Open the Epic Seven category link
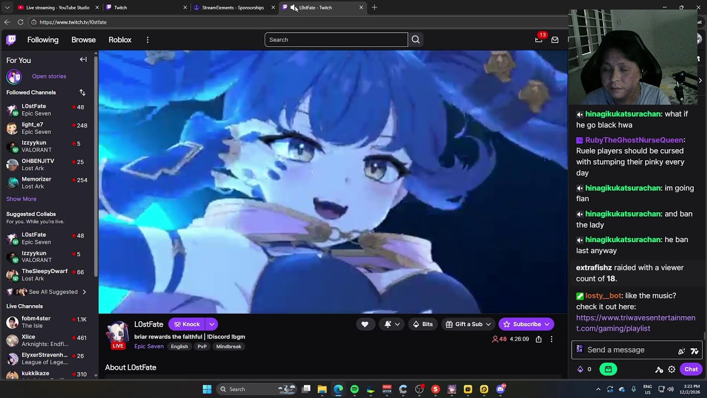Viewport: 707px width, 398px height. click(149, 347)
